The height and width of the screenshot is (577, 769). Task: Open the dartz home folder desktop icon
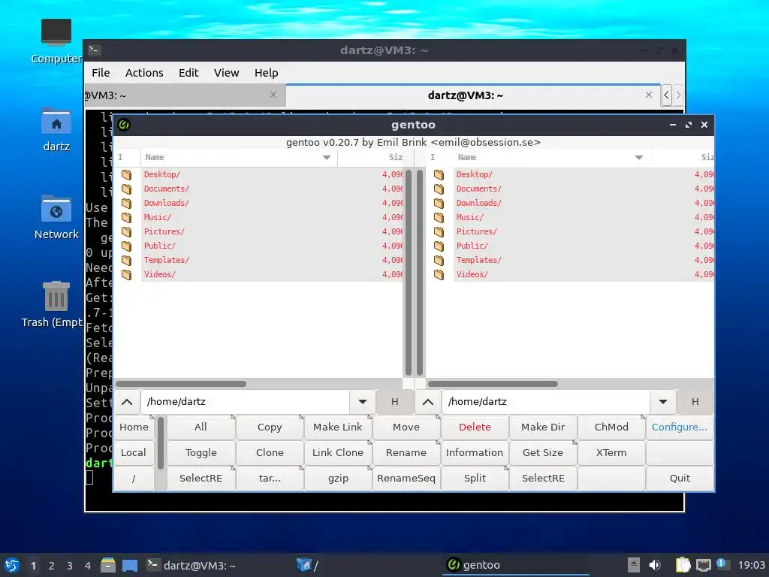56,121
